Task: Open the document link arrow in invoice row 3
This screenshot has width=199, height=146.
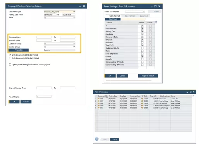Action: [99, 103]
